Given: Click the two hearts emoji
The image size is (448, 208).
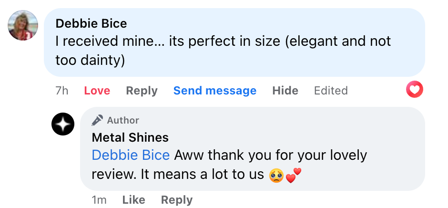Looking at the screenshot, I should coord(294,175).
